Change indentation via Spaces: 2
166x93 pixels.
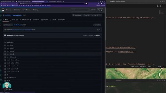click(143, 67)
